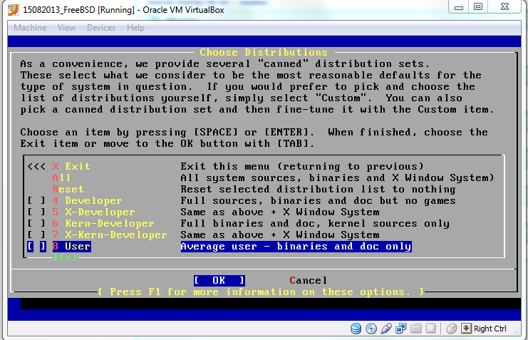Click the network adapters status icon

coord(400,329)
